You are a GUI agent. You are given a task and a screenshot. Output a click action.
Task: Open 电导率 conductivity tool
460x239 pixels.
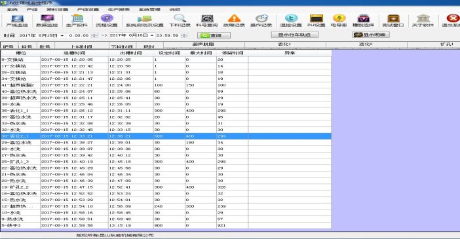(x=339, y=21)
